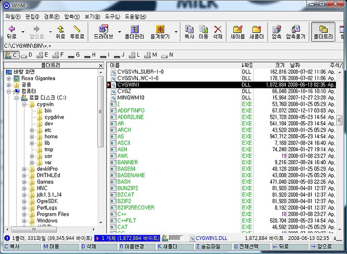Open the 파일(F) menu

[x=13, y=17]
